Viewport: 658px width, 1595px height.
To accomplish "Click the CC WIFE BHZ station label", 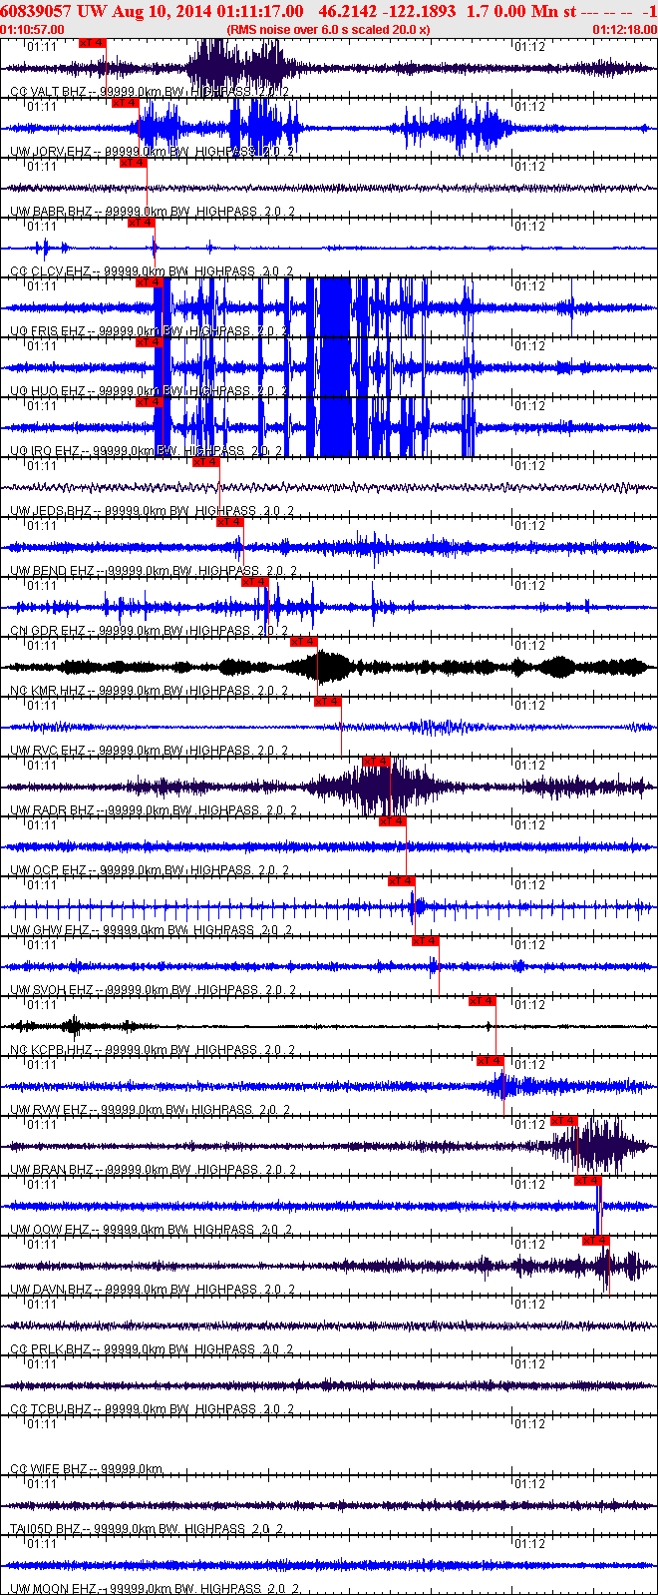I will point(49,1469).
